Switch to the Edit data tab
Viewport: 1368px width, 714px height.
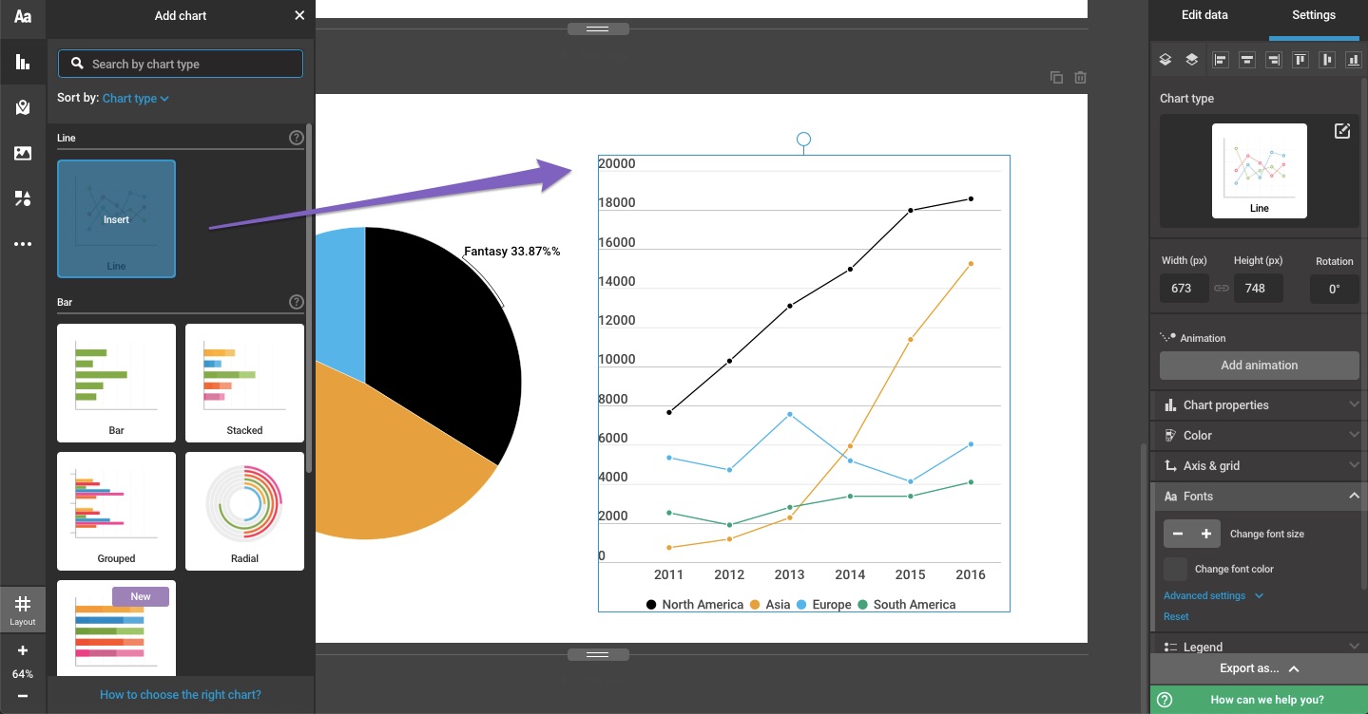[1204, 15]
